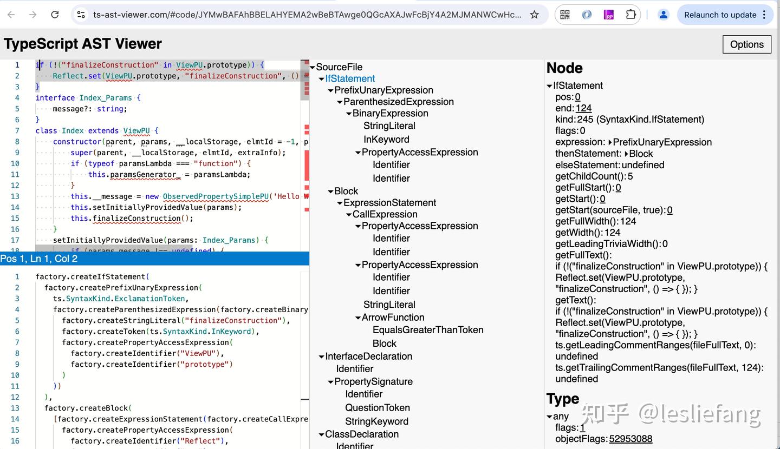The image size is (780, 449).
Task: Click the objectFlags value 52953088
Action: click(x=631, y=439)
